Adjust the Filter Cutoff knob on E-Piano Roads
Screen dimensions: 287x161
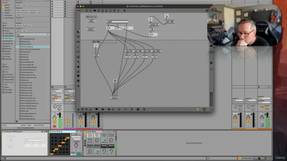coord(90,140)
